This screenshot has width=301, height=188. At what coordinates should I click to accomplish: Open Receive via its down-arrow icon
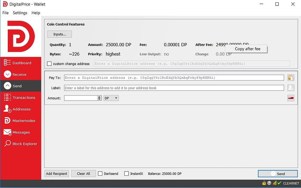[8, 74]
